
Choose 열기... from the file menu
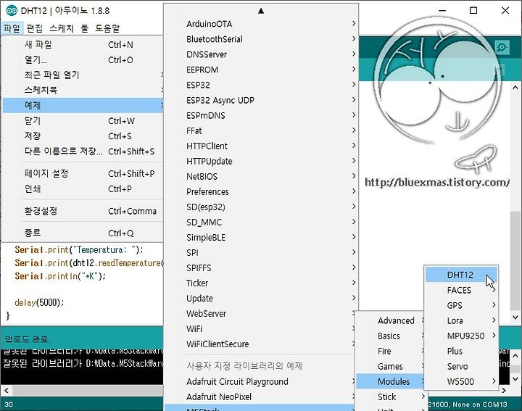[x=83, y=59]
